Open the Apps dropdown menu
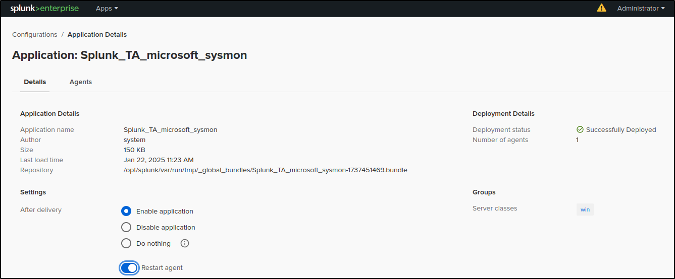This screenshot has height=279, width=675. pyautogui.click(x=107, y=8)
